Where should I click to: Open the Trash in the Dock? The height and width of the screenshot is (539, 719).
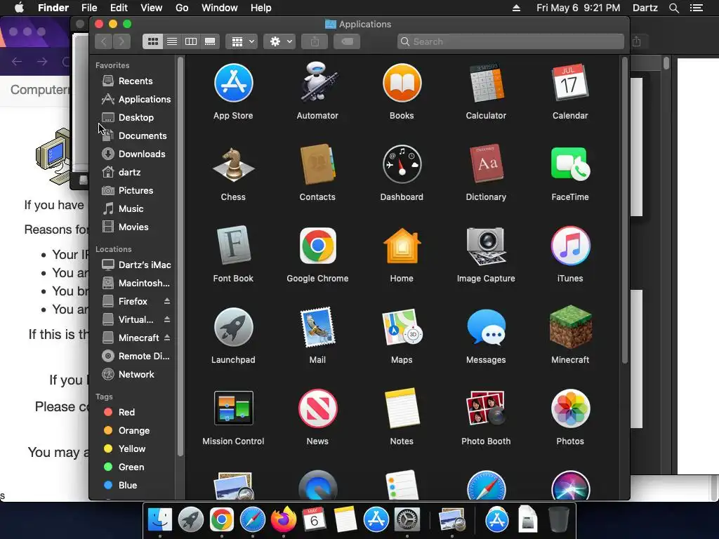pyautogui.click(x=558, y=520)
